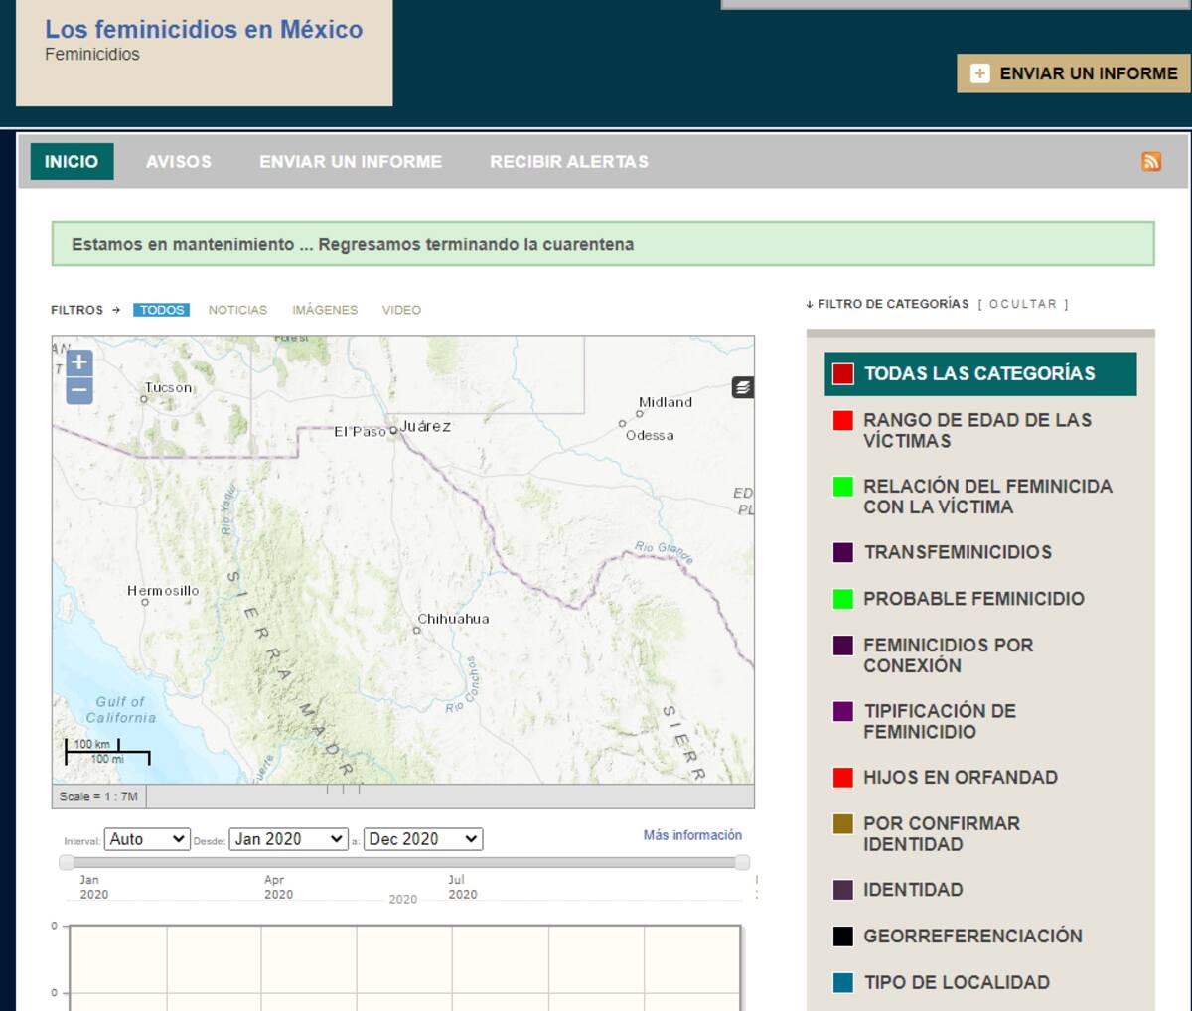Image resolution: width=1192 pixels, height=1011 pixels.
Task: Open the RSS feed icon
Action: [1151, 162]
